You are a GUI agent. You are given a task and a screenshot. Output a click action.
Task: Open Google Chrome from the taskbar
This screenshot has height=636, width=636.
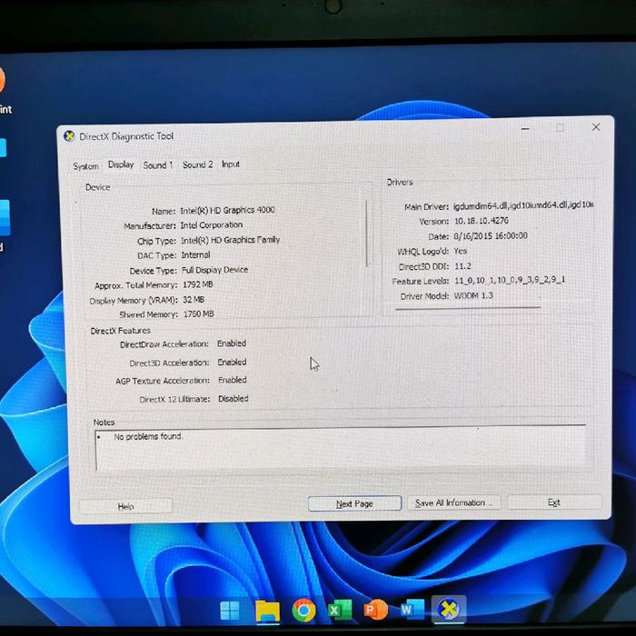[x=303, y=610]
